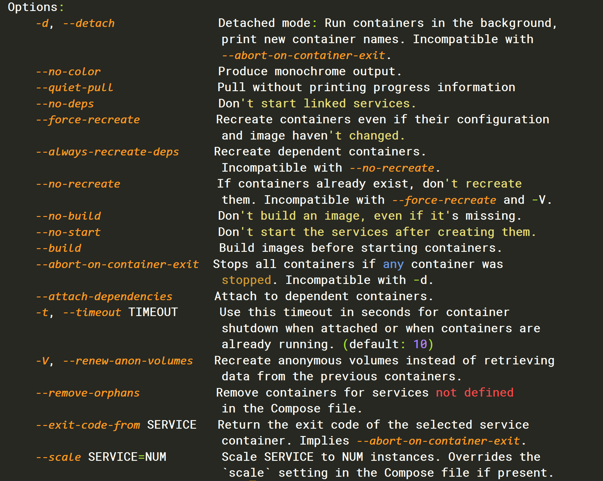Image resolution: width=603 pixels, height=481 pixels.
Task: Click the --no-start option flag
Action: [x=68, y=232]
